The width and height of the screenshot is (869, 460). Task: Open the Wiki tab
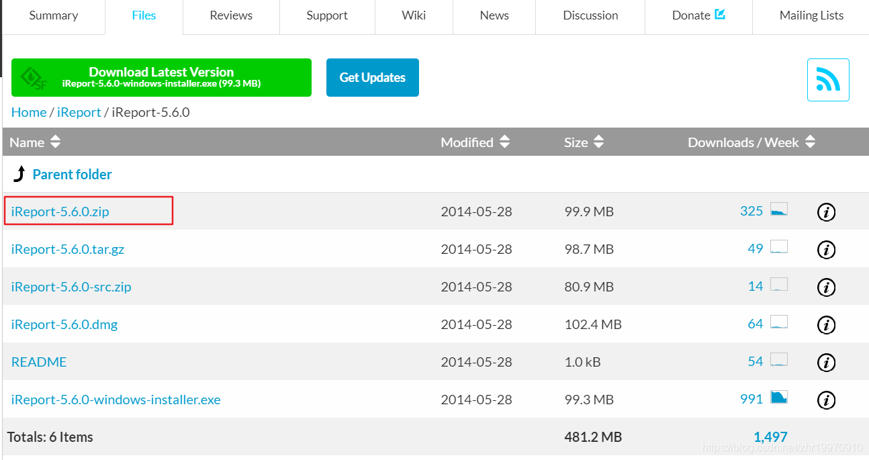click(414, 15)
